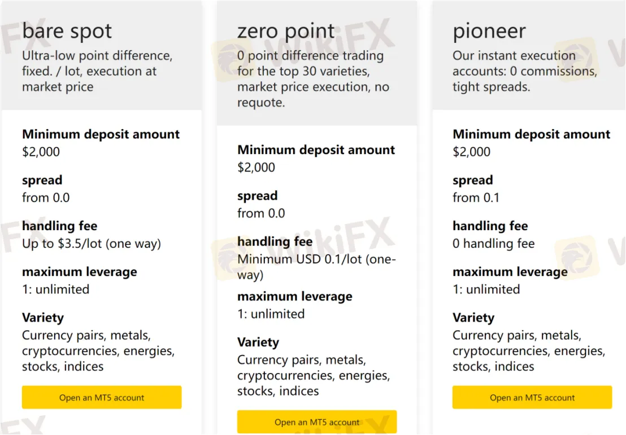Viewport: 626px width, 435px height.
Task: Open an MT5 account under pioneer
Action: (532, 397)
